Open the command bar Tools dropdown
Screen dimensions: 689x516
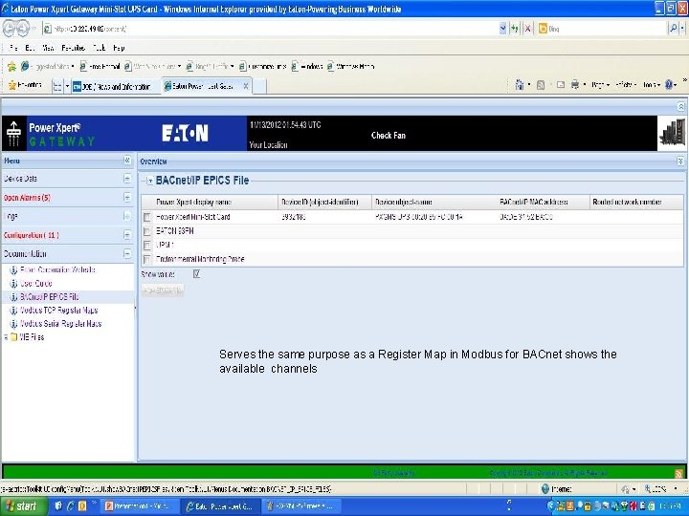pyautogui.click(x=652, y=85)
